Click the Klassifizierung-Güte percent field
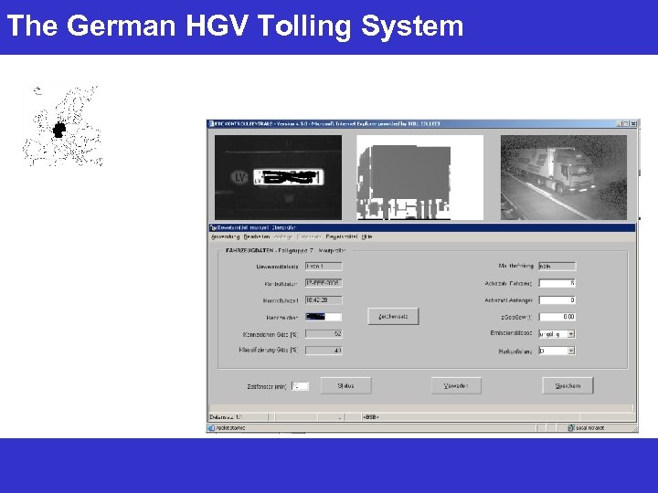 pos(324,351)
